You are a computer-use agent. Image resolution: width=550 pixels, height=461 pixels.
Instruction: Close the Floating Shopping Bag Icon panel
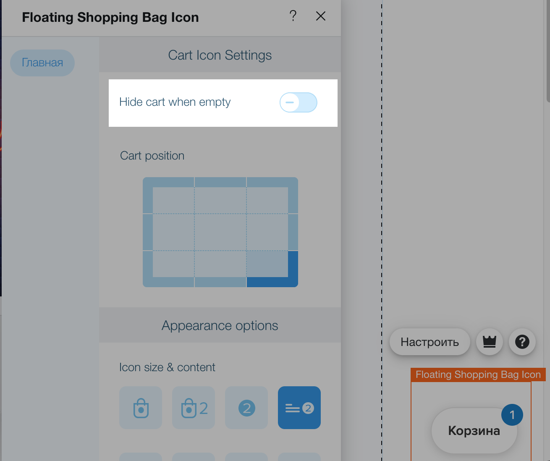click(x=321, y=16)
